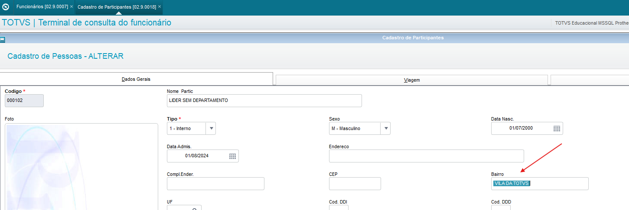The image size is (629, 210).
Task: Click the Endereco input field
Action: coord(427,156)
